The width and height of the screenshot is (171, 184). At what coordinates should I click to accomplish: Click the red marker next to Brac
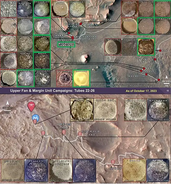tap(144, 68)
